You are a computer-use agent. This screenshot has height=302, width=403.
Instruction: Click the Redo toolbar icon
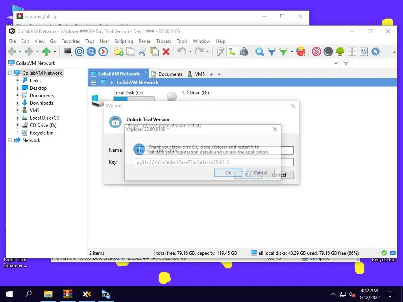point(199,52)
